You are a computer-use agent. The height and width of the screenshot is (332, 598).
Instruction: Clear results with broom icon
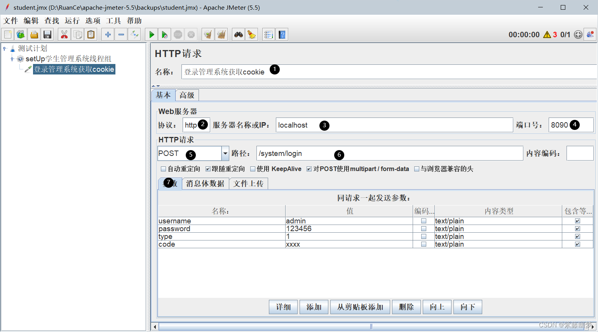click(208, 35)
